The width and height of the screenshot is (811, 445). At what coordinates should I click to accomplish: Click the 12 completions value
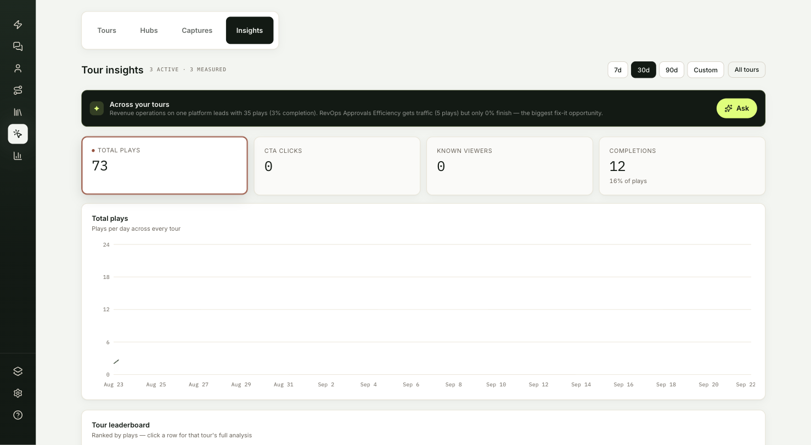[617, 166]
